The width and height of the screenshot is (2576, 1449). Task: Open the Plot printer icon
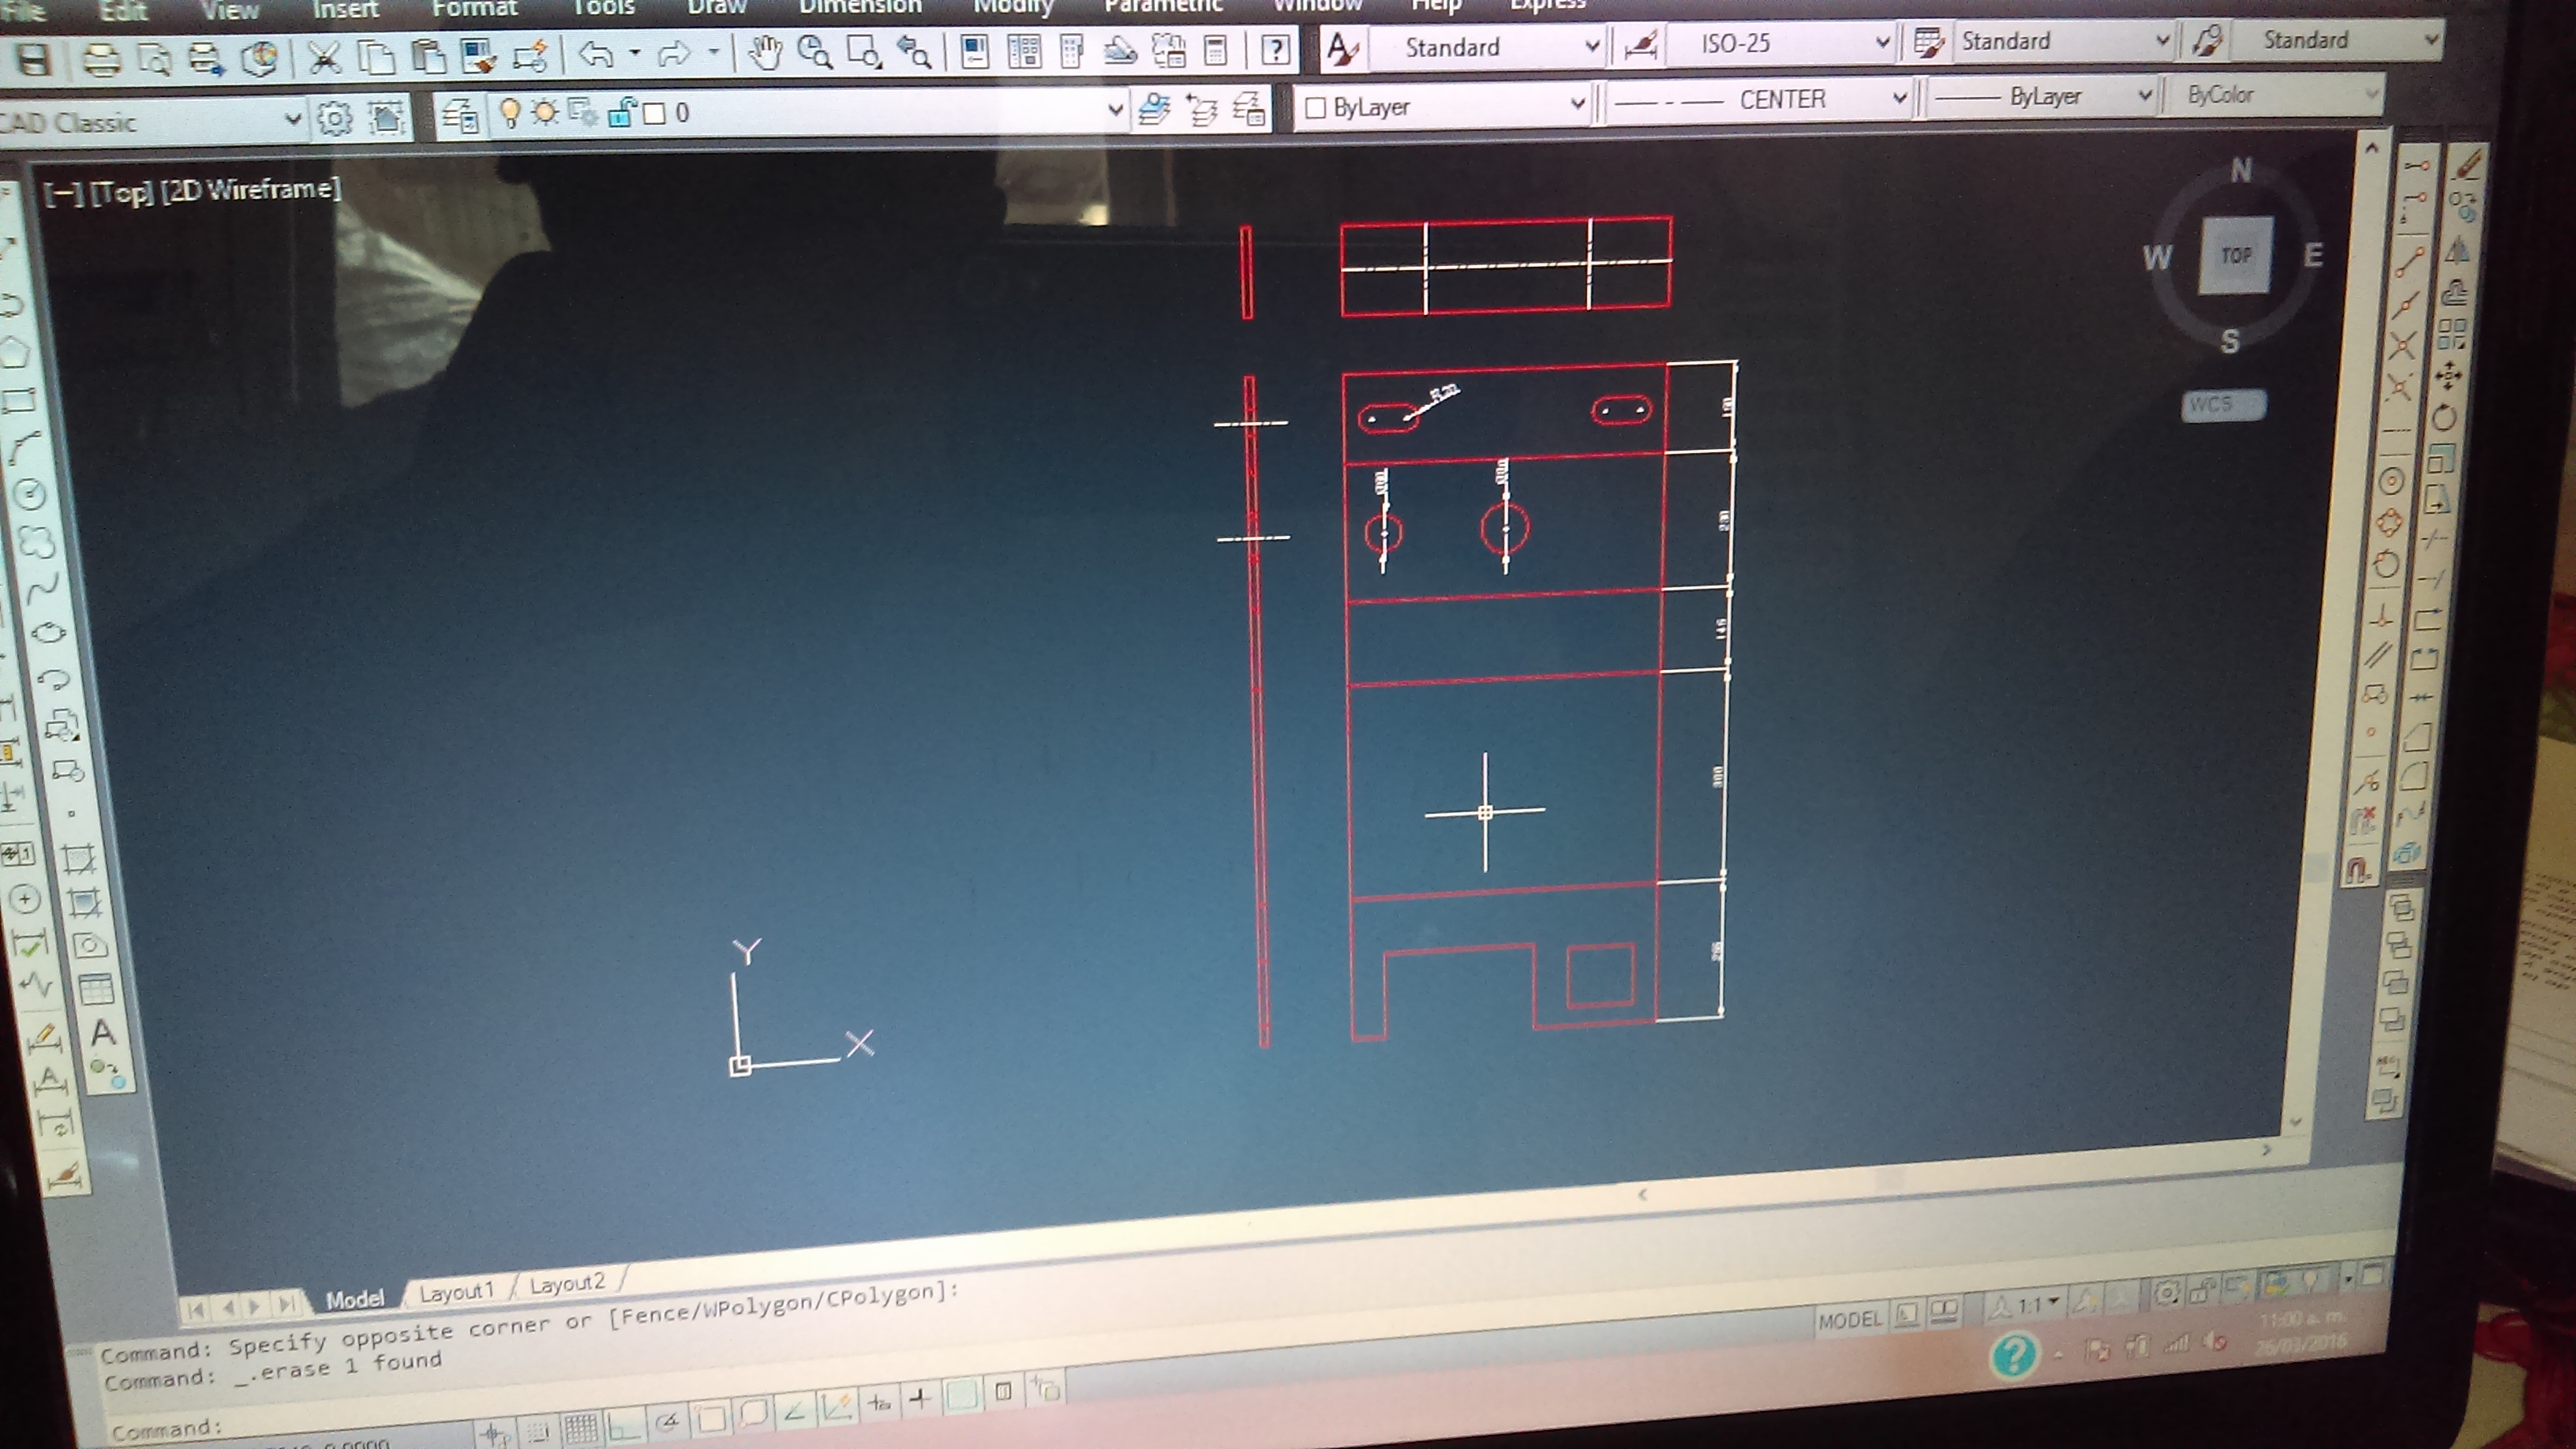[101, 60]
